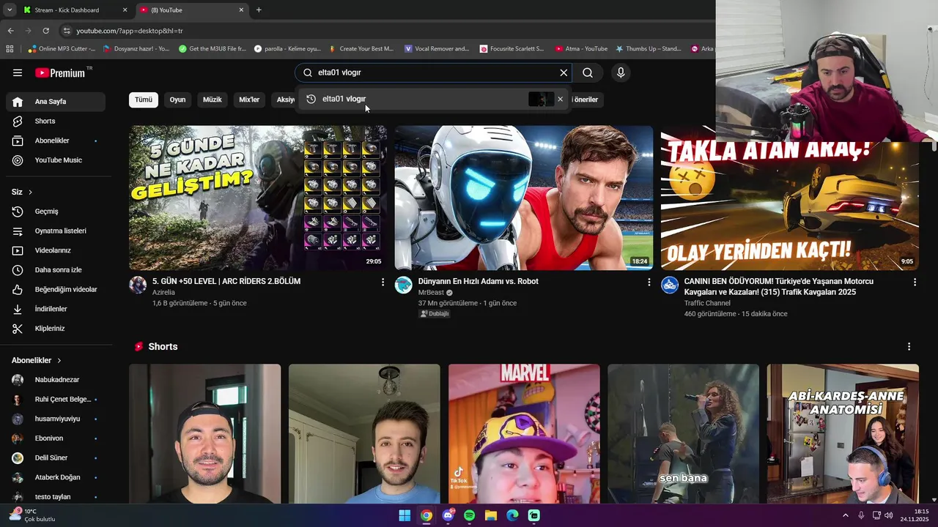Open Oynatma listeleri
Screen dimensions: 938x527
(x=56, y=231)
